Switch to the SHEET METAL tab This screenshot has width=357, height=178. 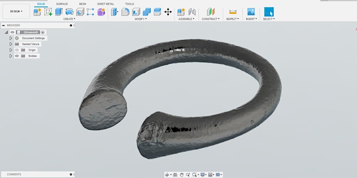tap(106, 4)
